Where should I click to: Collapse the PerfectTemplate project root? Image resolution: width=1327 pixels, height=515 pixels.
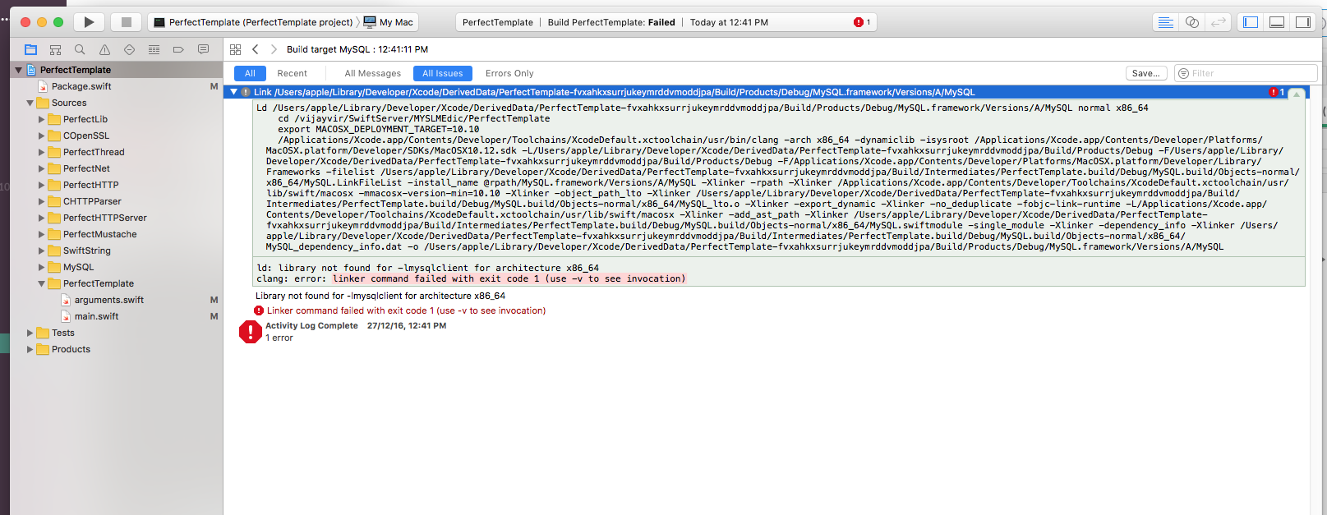tap(18, 70)
